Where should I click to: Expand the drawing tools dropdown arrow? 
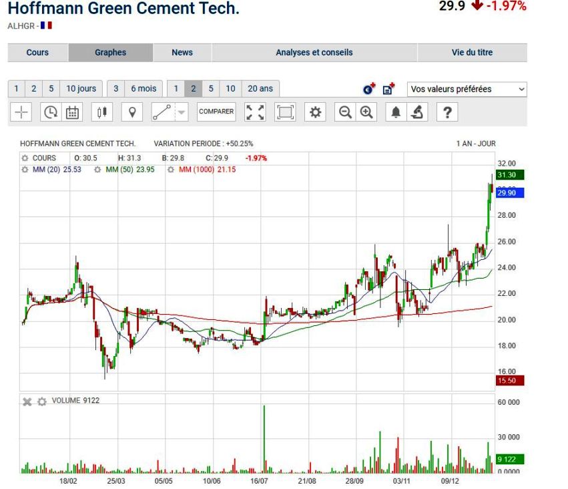(x=182, y=112)
